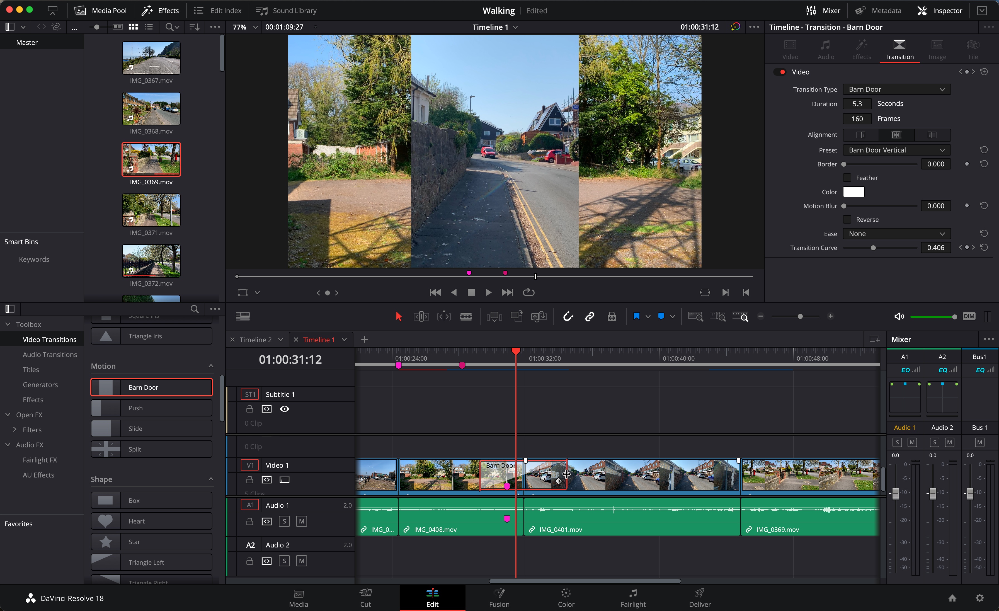999x611 pixels.
Task: Toggle linked selection chain icon
Action: (590, 316)
